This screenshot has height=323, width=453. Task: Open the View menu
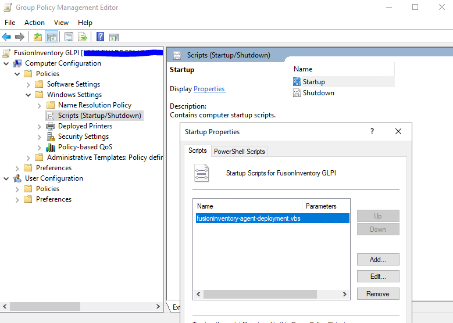(x=61, y=23)
